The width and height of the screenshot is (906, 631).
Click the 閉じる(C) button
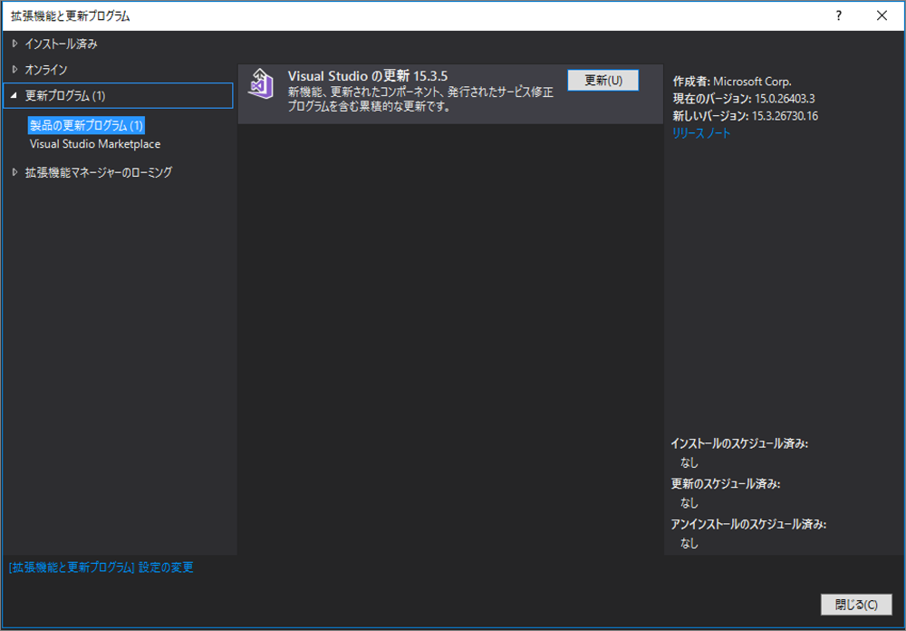point(856,605)
